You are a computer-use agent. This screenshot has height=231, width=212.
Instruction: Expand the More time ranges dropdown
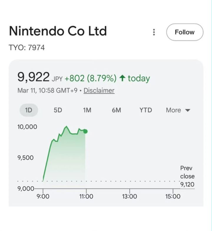pyautogui.click(x=178, y=110)
